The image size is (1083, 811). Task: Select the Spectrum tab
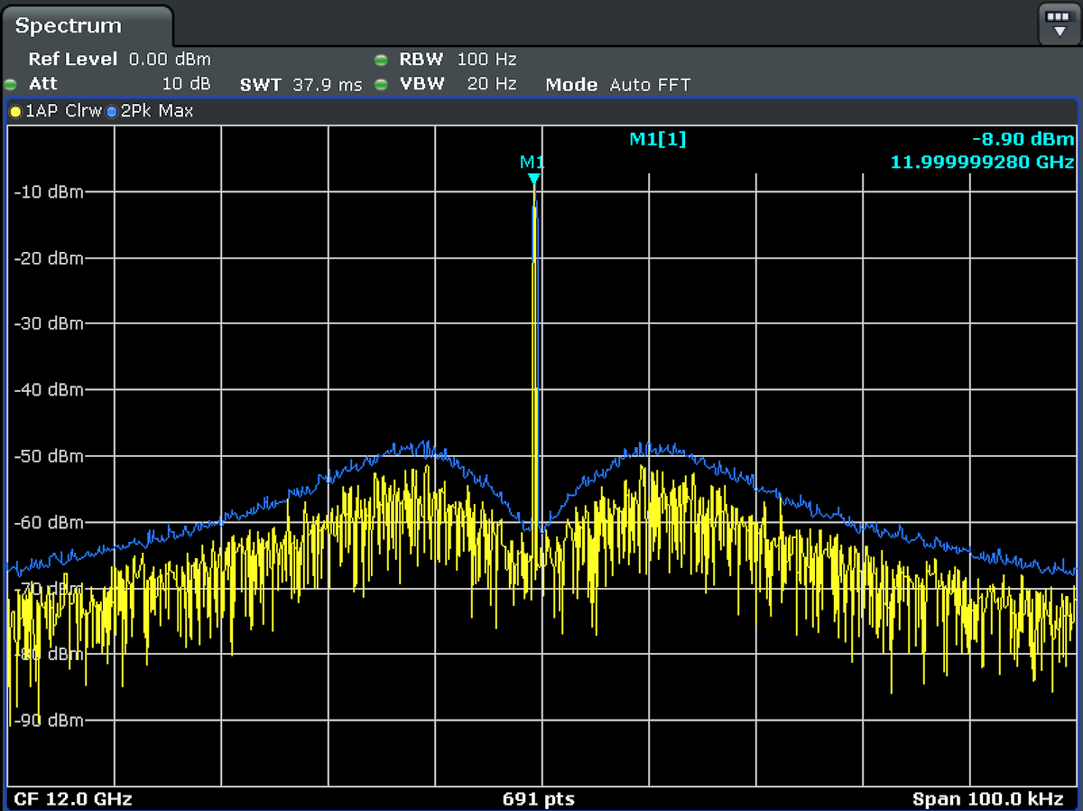[69, 26]
